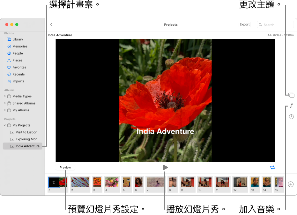Open the People album
Viewport: 297px width, 215px height.
pyautogui.click(x=18, y=53)
